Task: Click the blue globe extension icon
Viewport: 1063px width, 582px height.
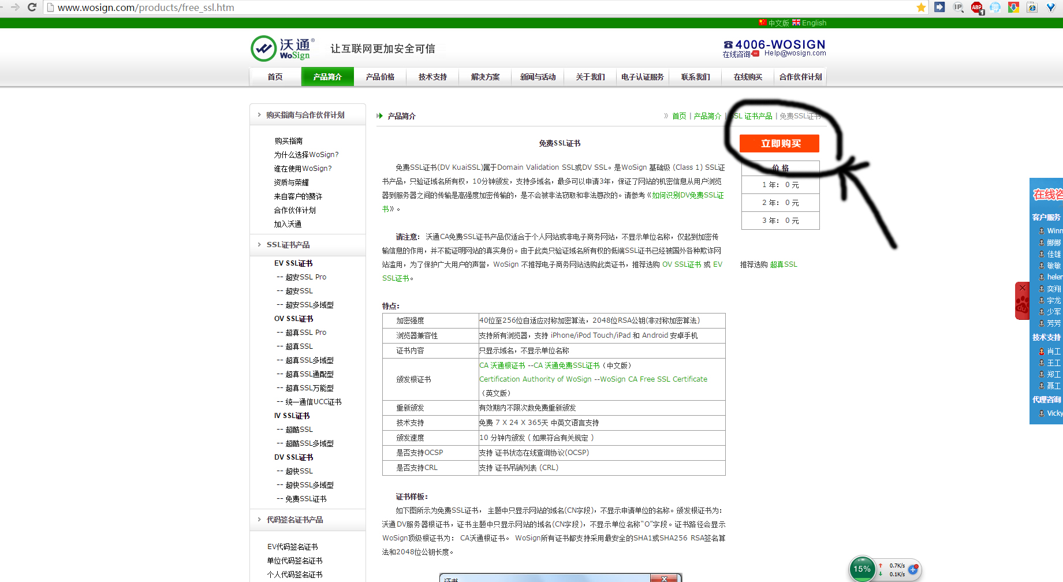Action: [x=995, y=8]
